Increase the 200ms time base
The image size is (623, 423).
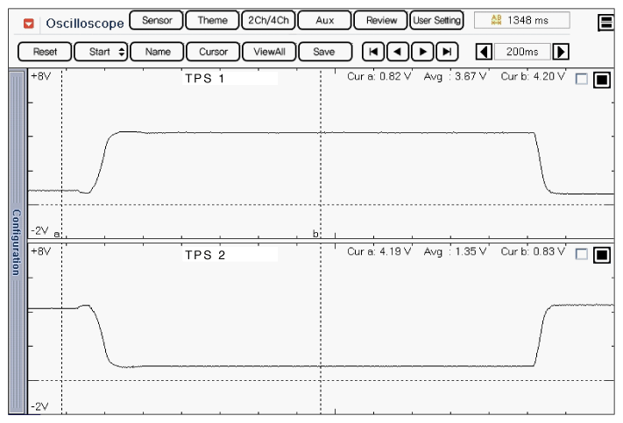point(562,52)
